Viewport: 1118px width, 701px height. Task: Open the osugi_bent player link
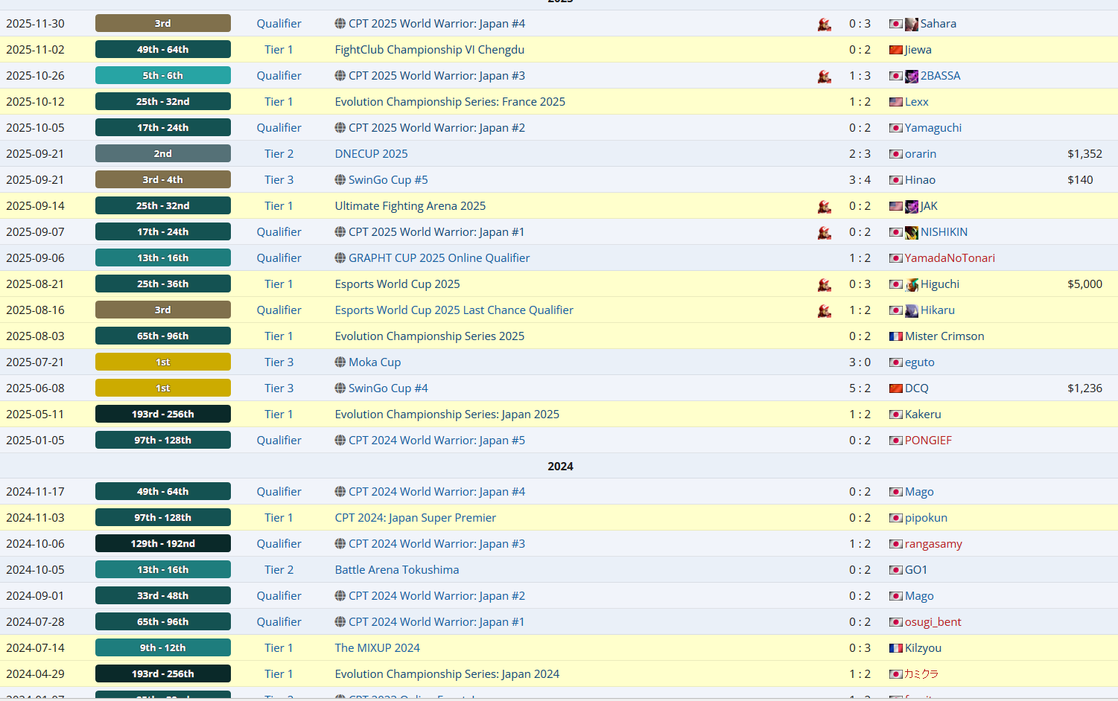(x=933, y=622)
